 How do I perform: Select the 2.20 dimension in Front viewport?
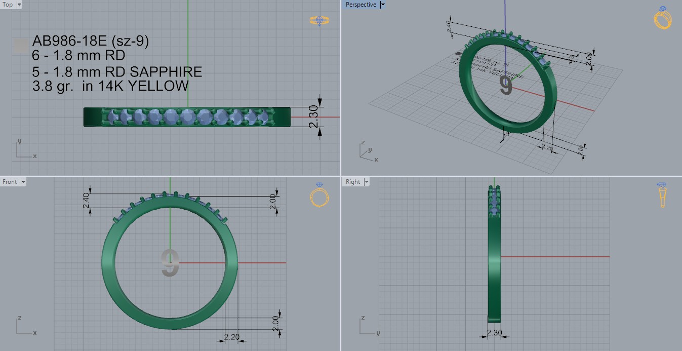click(231, 337)
